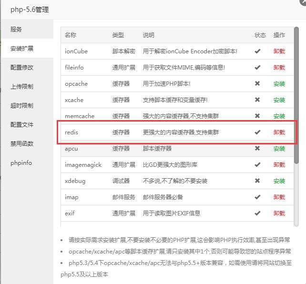
Task: Click the opcache extension name
Action: [76, 84]
